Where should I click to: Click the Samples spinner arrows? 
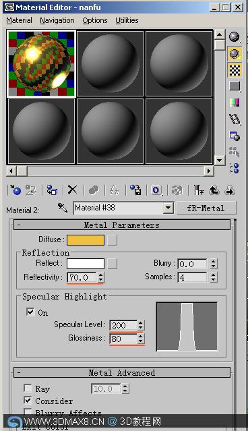pos(214,277)
